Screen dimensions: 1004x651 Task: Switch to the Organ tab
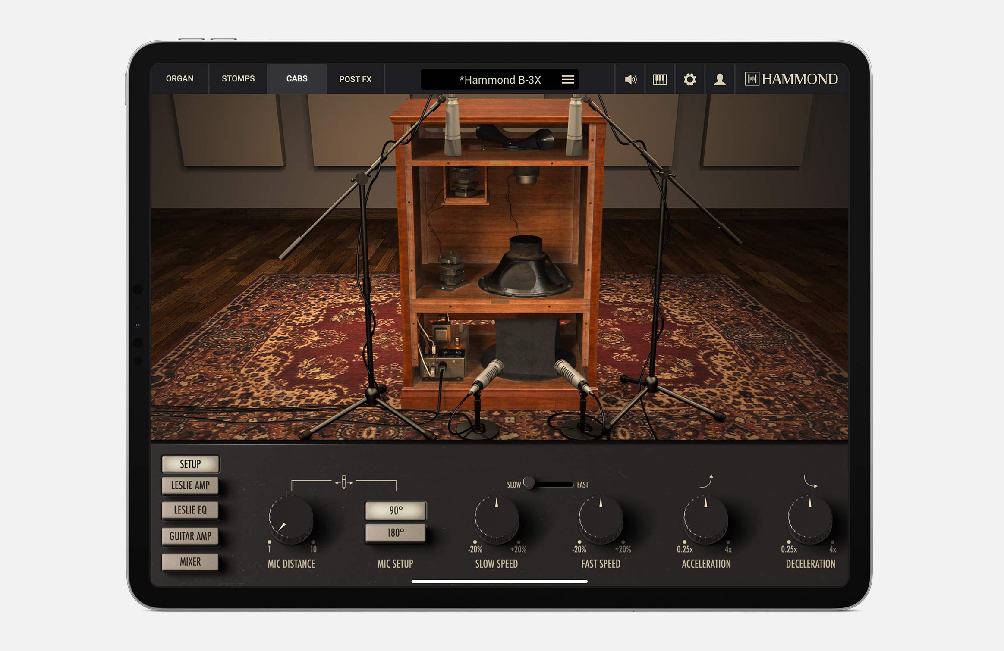[179, 79]
